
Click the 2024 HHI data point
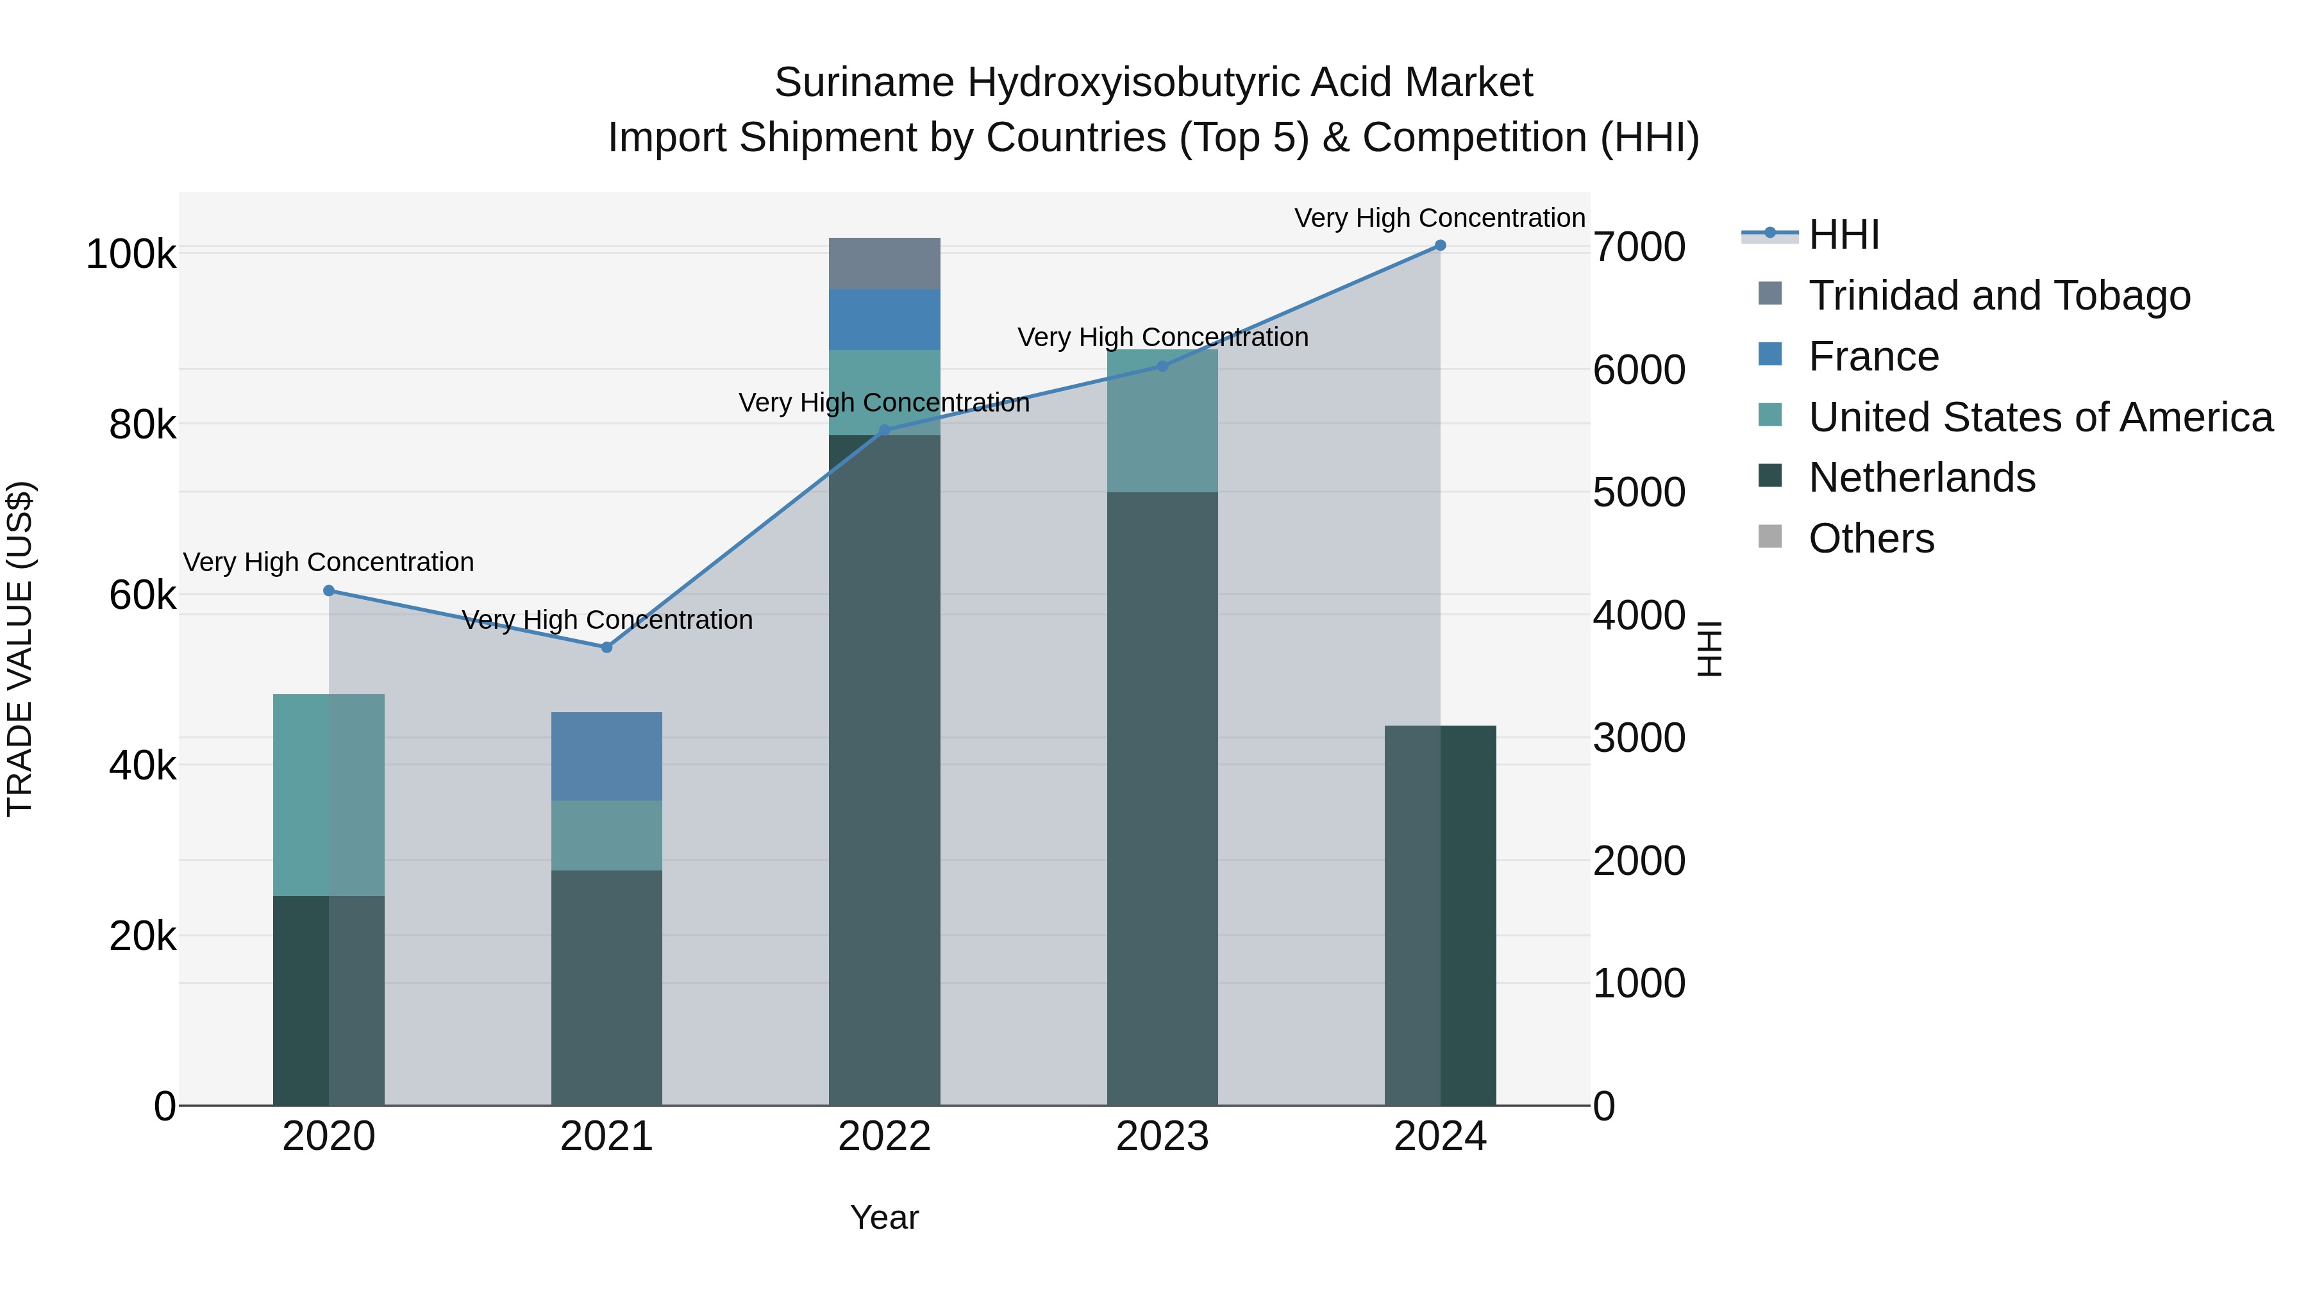pos(1441,245)
